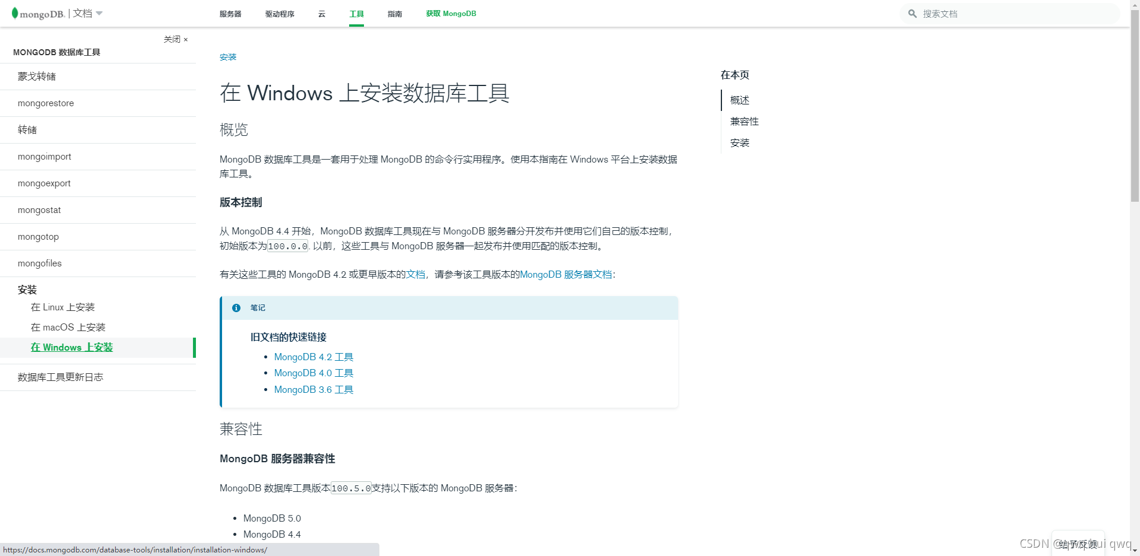Jump to 兼容性 in page outline
The image size is (1140, 556).
point(745,122)
